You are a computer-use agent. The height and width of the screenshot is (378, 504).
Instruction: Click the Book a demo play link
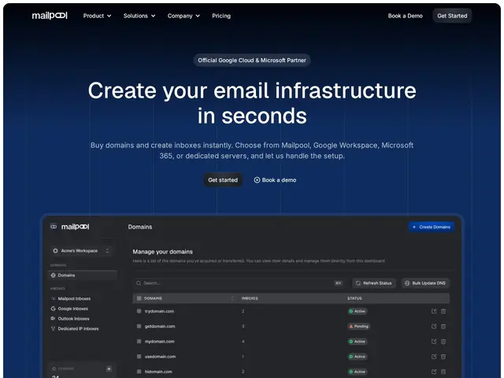click(x=275, y=180)
